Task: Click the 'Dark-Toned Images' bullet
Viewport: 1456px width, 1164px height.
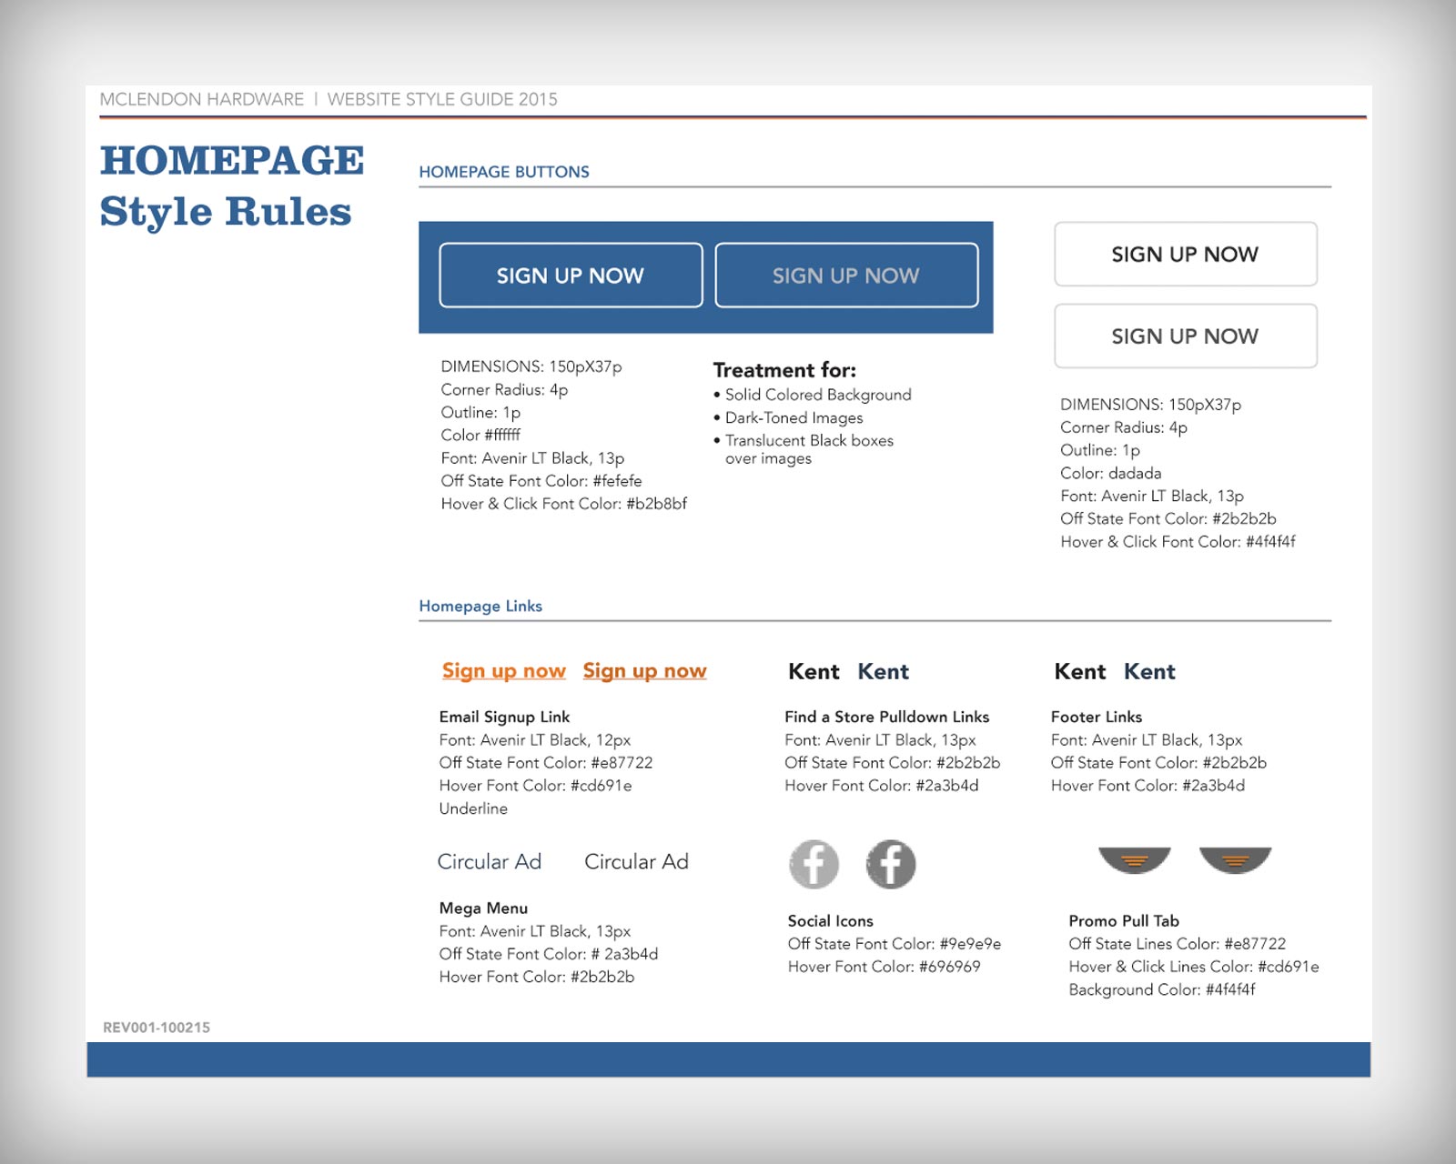Action: 788,417
